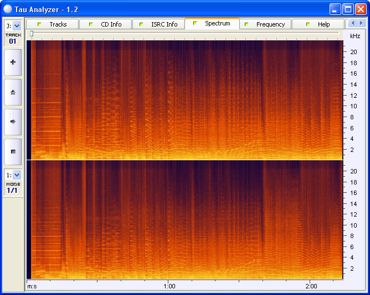The width and height of the screenshot is (370, 295).
Task: Click the Tau Analyzer title bar icon
Action: click(x=7, y=9)
